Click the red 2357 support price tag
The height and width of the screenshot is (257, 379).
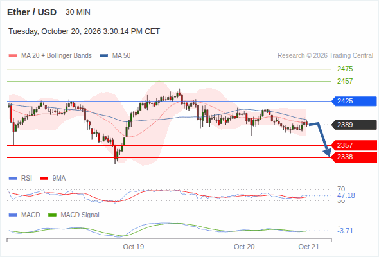tap(354, 145)
